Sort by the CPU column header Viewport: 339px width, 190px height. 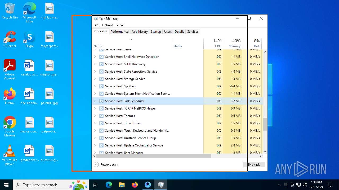213,44
